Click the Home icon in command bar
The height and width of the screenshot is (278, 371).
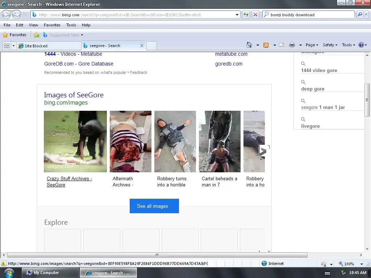(249, 45)
